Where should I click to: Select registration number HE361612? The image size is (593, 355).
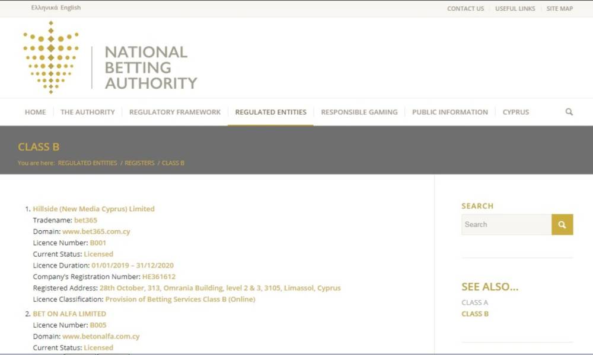click(159, 276)
